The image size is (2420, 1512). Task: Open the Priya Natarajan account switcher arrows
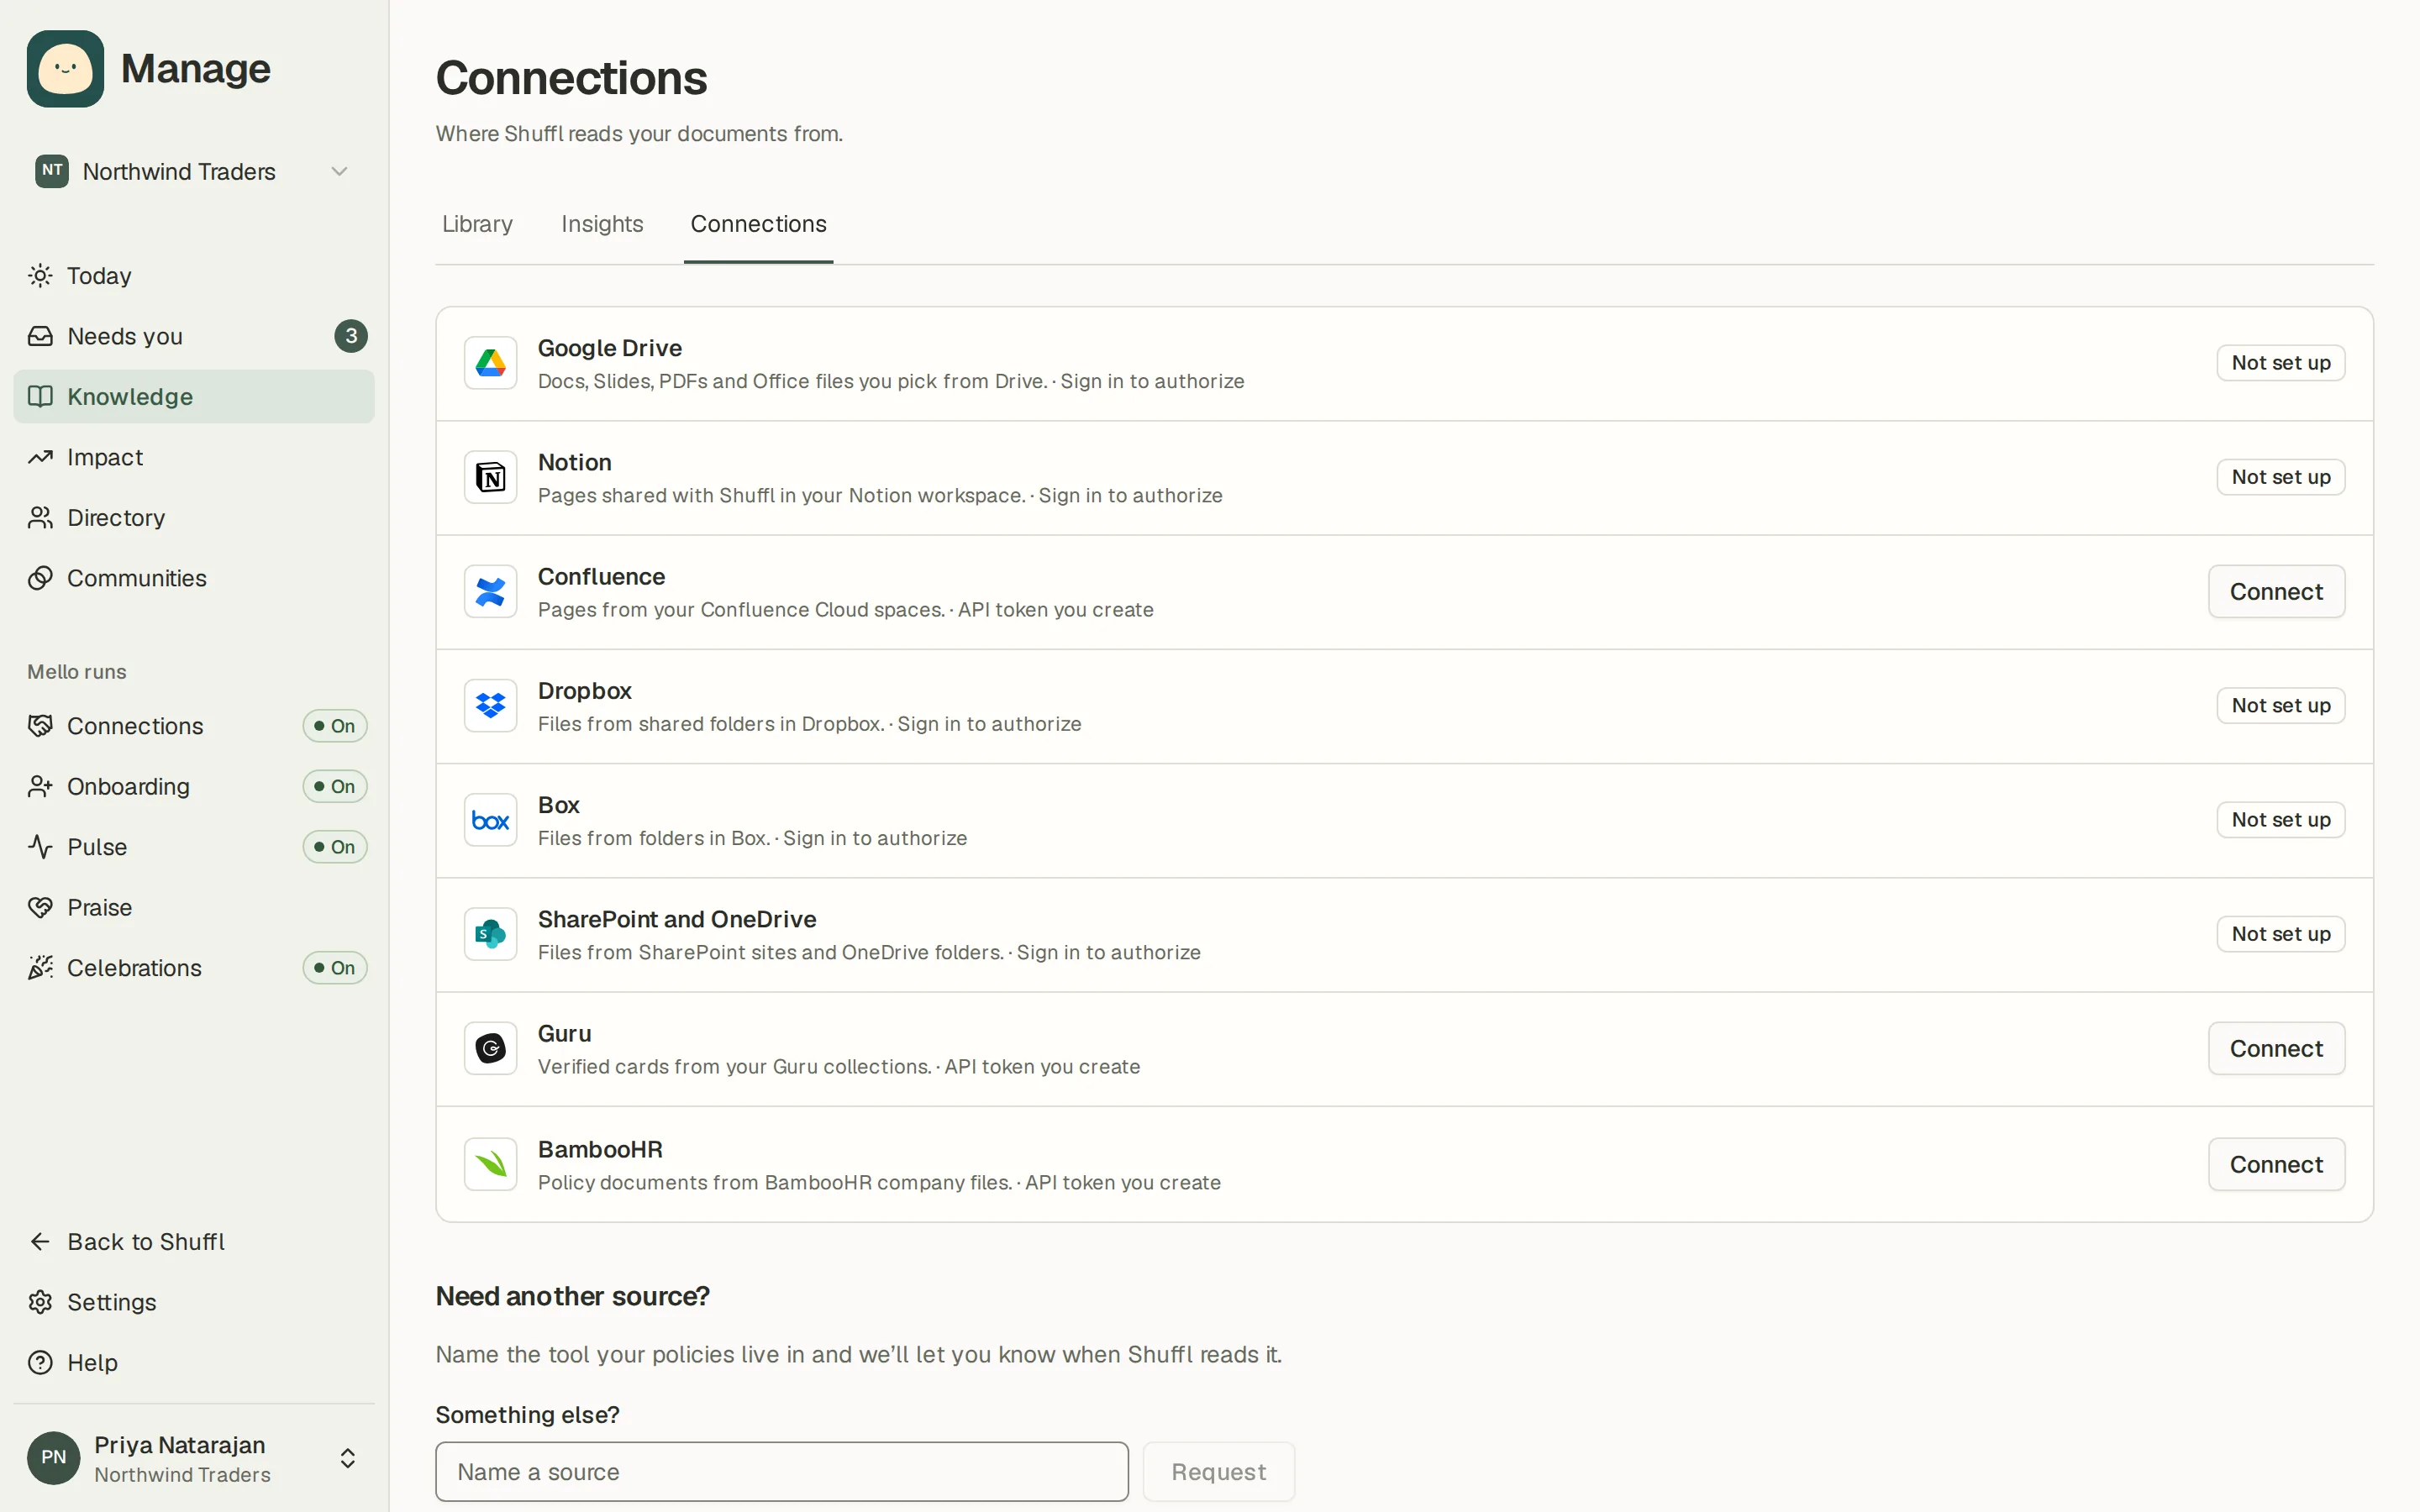click(347, 1458)
